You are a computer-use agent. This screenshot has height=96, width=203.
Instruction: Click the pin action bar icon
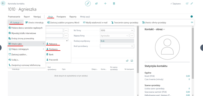point(192,22)
